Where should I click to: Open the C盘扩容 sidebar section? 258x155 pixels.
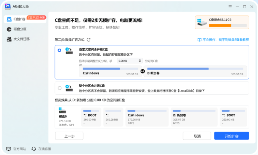(x=25, y=19)
